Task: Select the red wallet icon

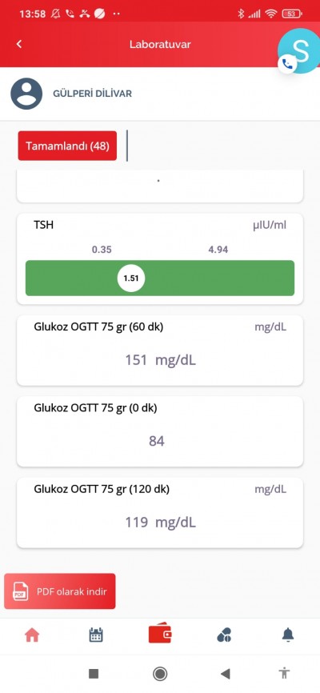Action: click(160, 633)
